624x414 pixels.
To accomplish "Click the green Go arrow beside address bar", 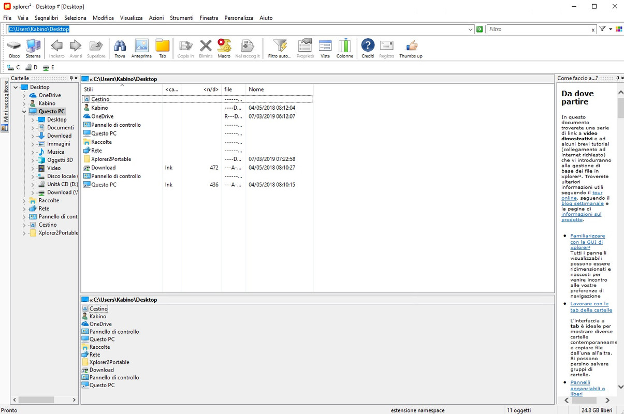I will pyautogui.click(x=480, y=29).
